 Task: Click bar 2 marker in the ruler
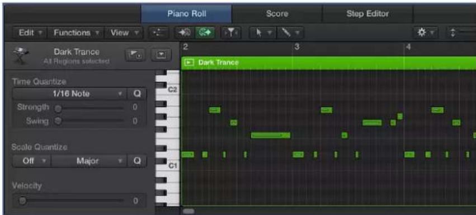(x=186, y=47)
